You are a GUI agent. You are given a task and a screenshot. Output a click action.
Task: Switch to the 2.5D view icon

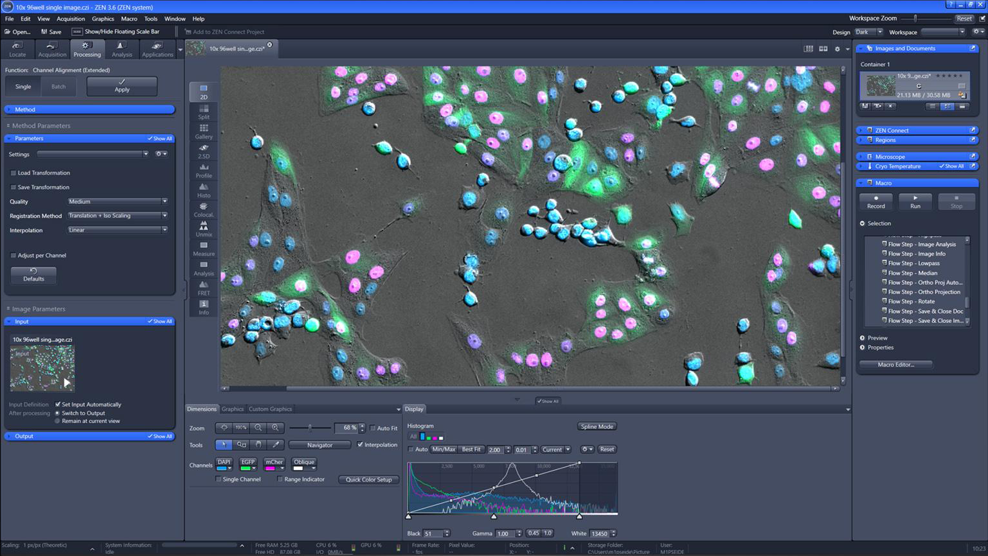[x=203, y=152]
